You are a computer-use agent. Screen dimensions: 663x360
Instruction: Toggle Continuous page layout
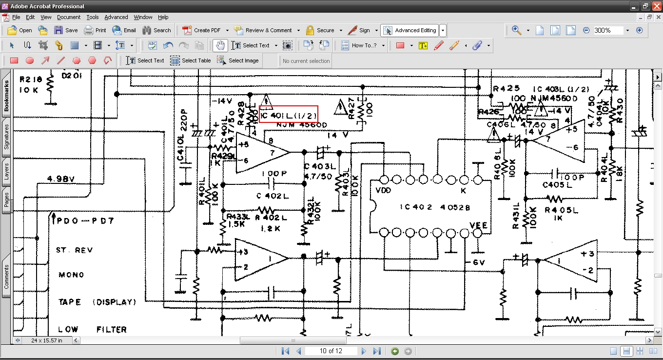627,351
